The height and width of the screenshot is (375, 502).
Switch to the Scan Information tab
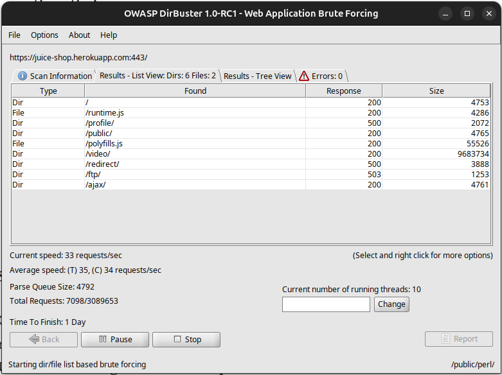click(55, 76)
